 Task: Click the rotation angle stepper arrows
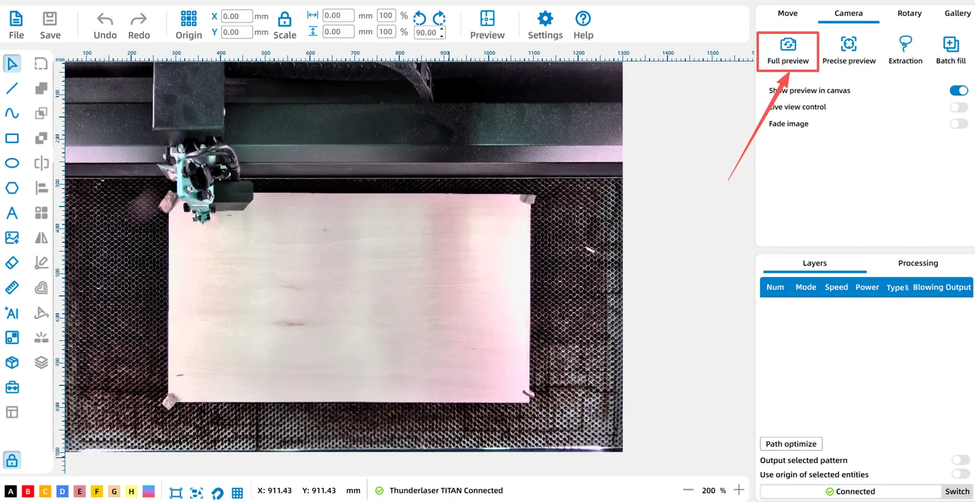pos(442,33)
